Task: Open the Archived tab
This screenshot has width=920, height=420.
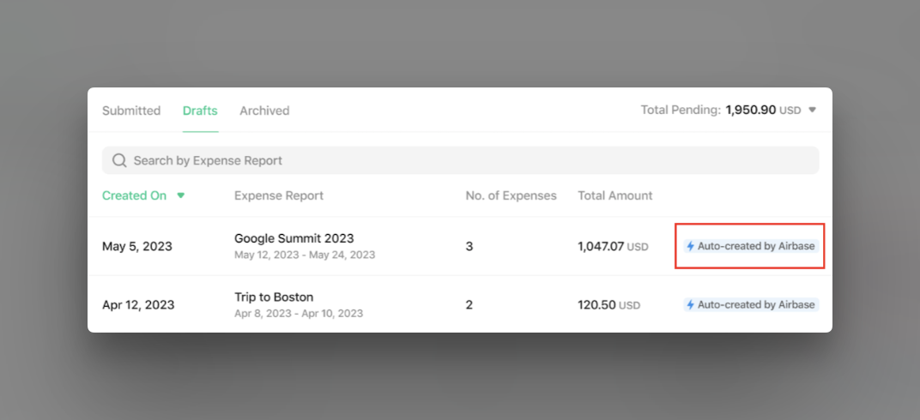Action: point(264,110)
